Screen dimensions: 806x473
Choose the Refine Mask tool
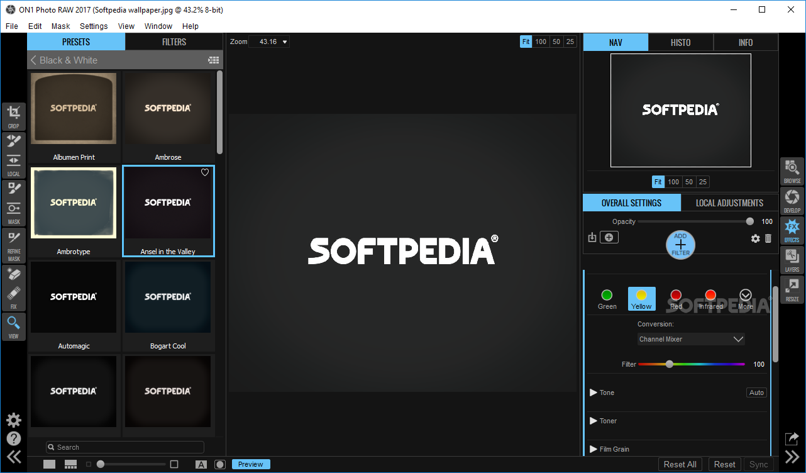[x=13, y=245]
